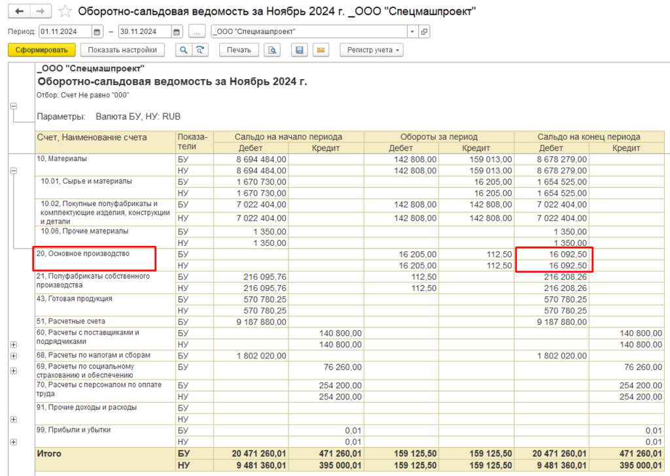Click the filter line Отбор: Счет Не равно "000"
Viewport: 670px width, 476px height.
pyautogui.click(x=82, y=95)
